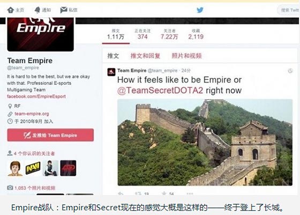Select the 推文 tab
Image resolution: width=300 pixels, height=215 pixels.
point(113,56)
